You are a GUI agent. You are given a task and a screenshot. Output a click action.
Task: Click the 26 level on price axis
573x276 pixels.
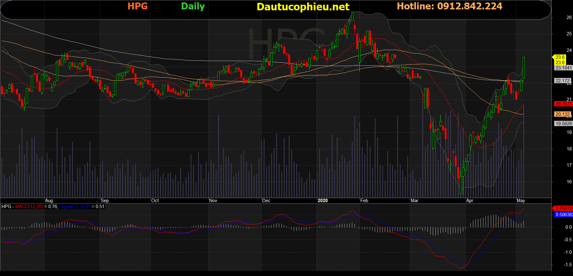click(569, 18)
